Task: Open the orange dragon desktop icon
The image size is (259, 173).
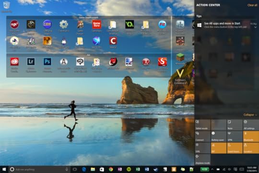Action: pyautogui.click(x=47, y=41)
